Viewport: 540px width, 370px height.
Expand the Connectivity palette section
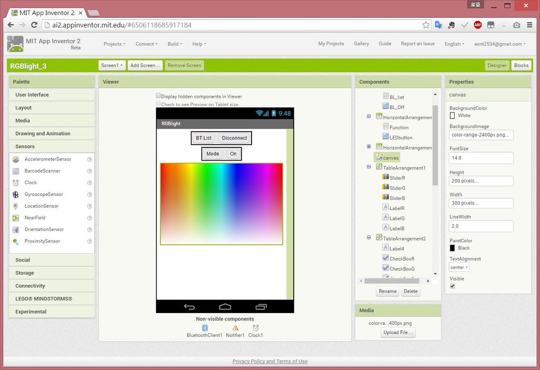click(52, 286)
